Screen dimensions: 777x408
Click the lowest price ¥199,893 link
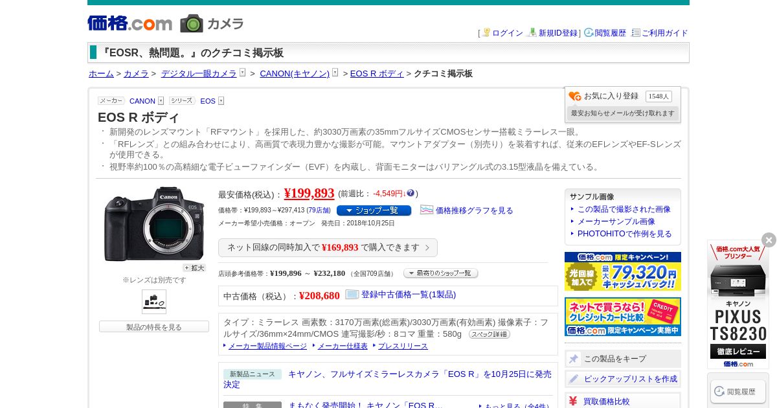pyautogui.click(x=309, y=193)
